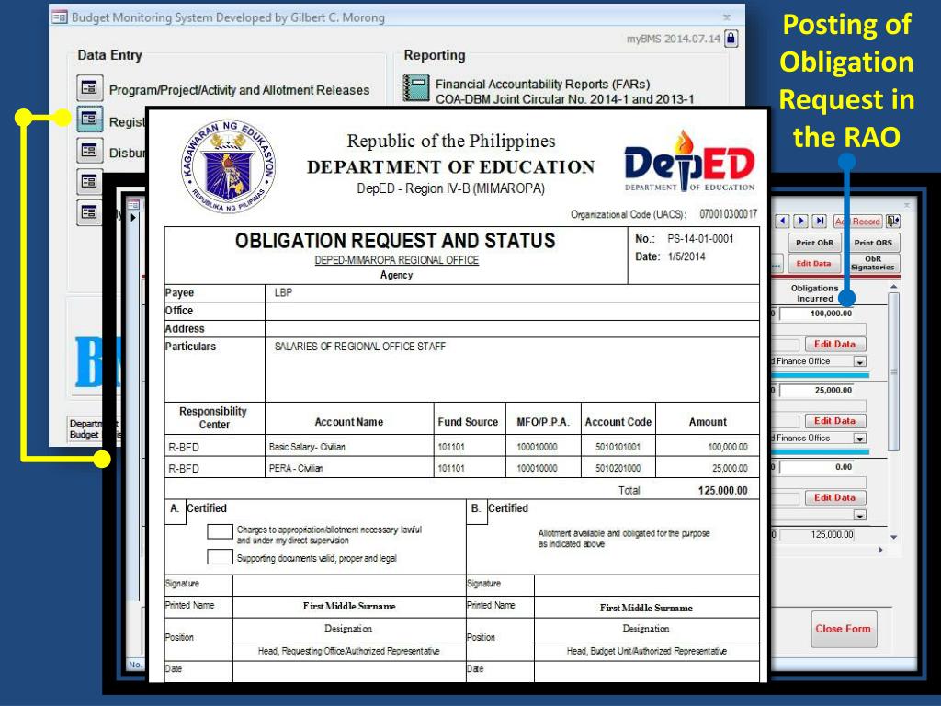Image resolution: width=941 pixels, height=706 pixels.
Task: Expand the empty dropdown under the 0.00 row
Action: pos(860,515)
